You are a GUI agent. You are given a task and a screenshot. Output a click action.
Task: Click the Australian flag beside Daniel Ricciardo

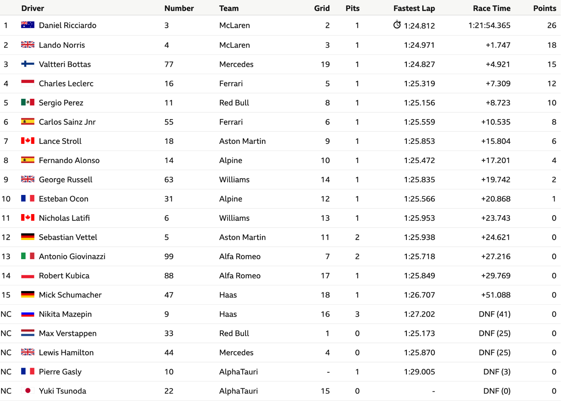[x=28, y=25]
